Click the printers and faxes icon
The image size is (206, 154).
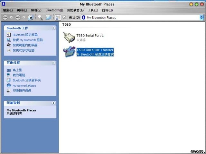(x=9, y=91)
